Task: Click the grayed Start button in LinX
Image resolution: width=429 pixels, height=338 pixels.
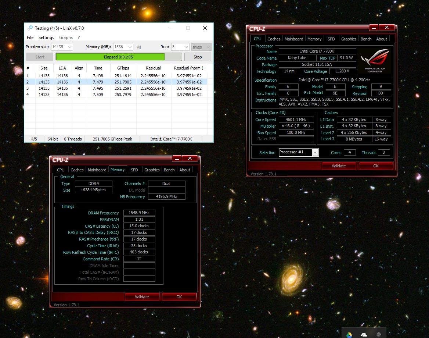Action: click(40, 57)
